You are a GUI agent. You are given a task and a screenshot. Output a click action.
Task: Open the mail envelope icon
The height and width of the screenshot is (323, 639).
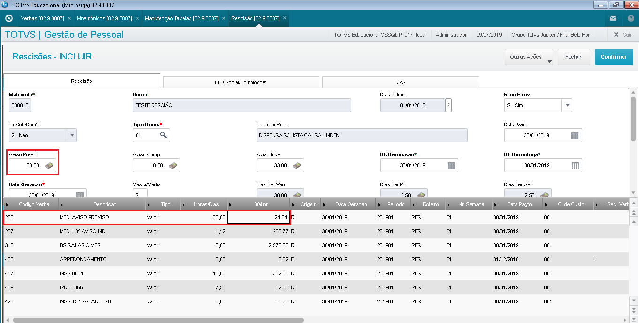point(613,18)
